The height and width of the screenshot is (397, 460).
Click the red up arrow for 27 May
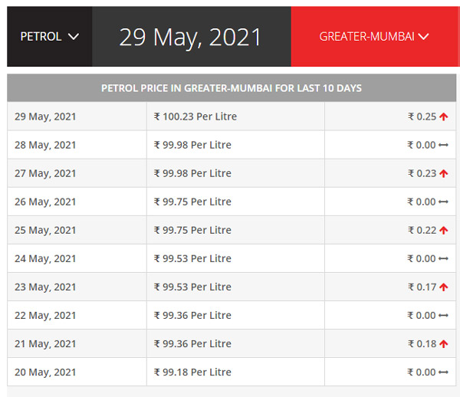point(444,174)
